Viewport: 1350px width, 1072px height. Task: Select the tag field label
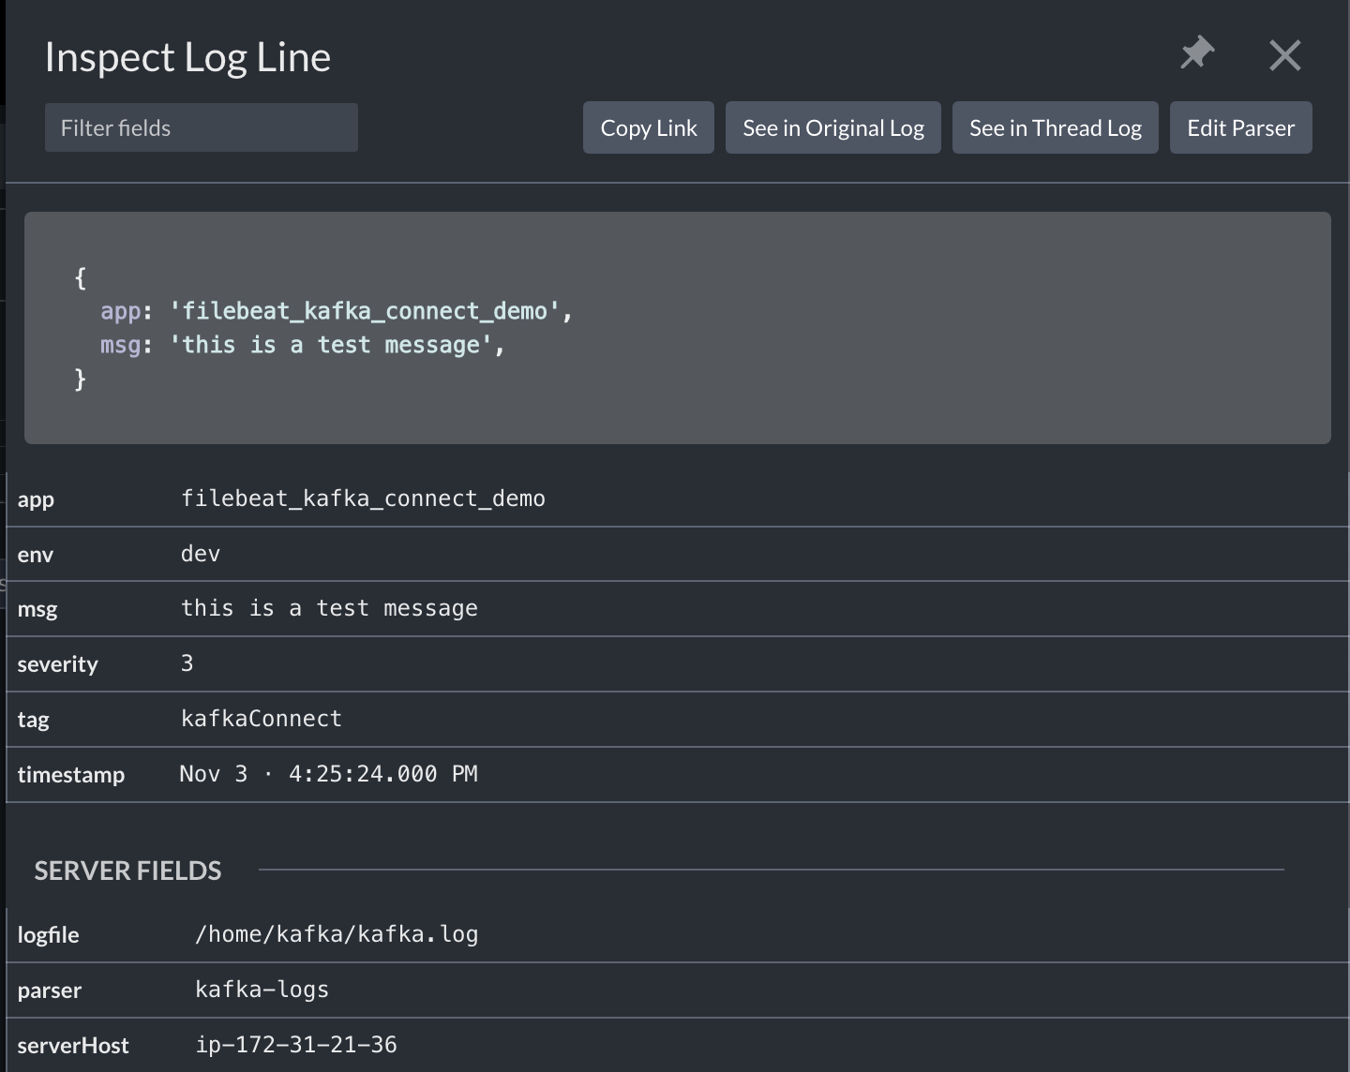[33, 720]
